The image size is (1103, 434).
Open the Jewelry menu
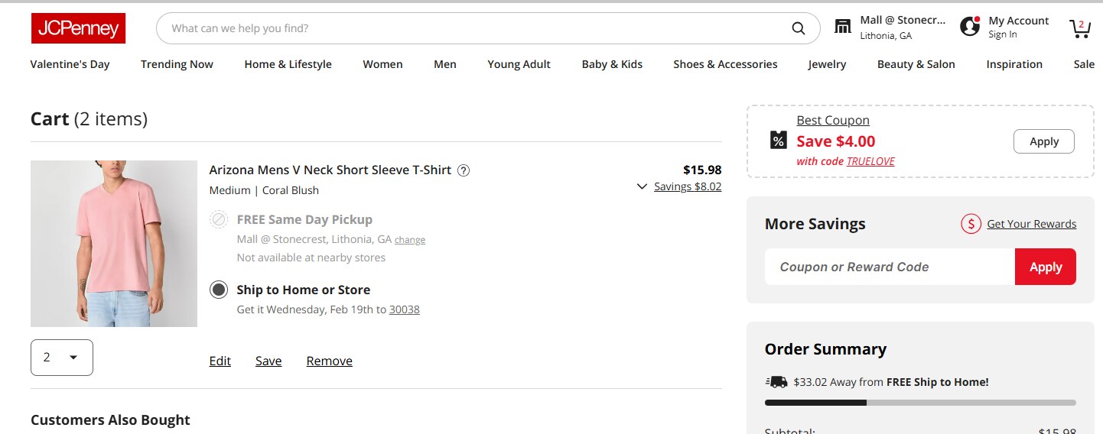coord(827,64)
